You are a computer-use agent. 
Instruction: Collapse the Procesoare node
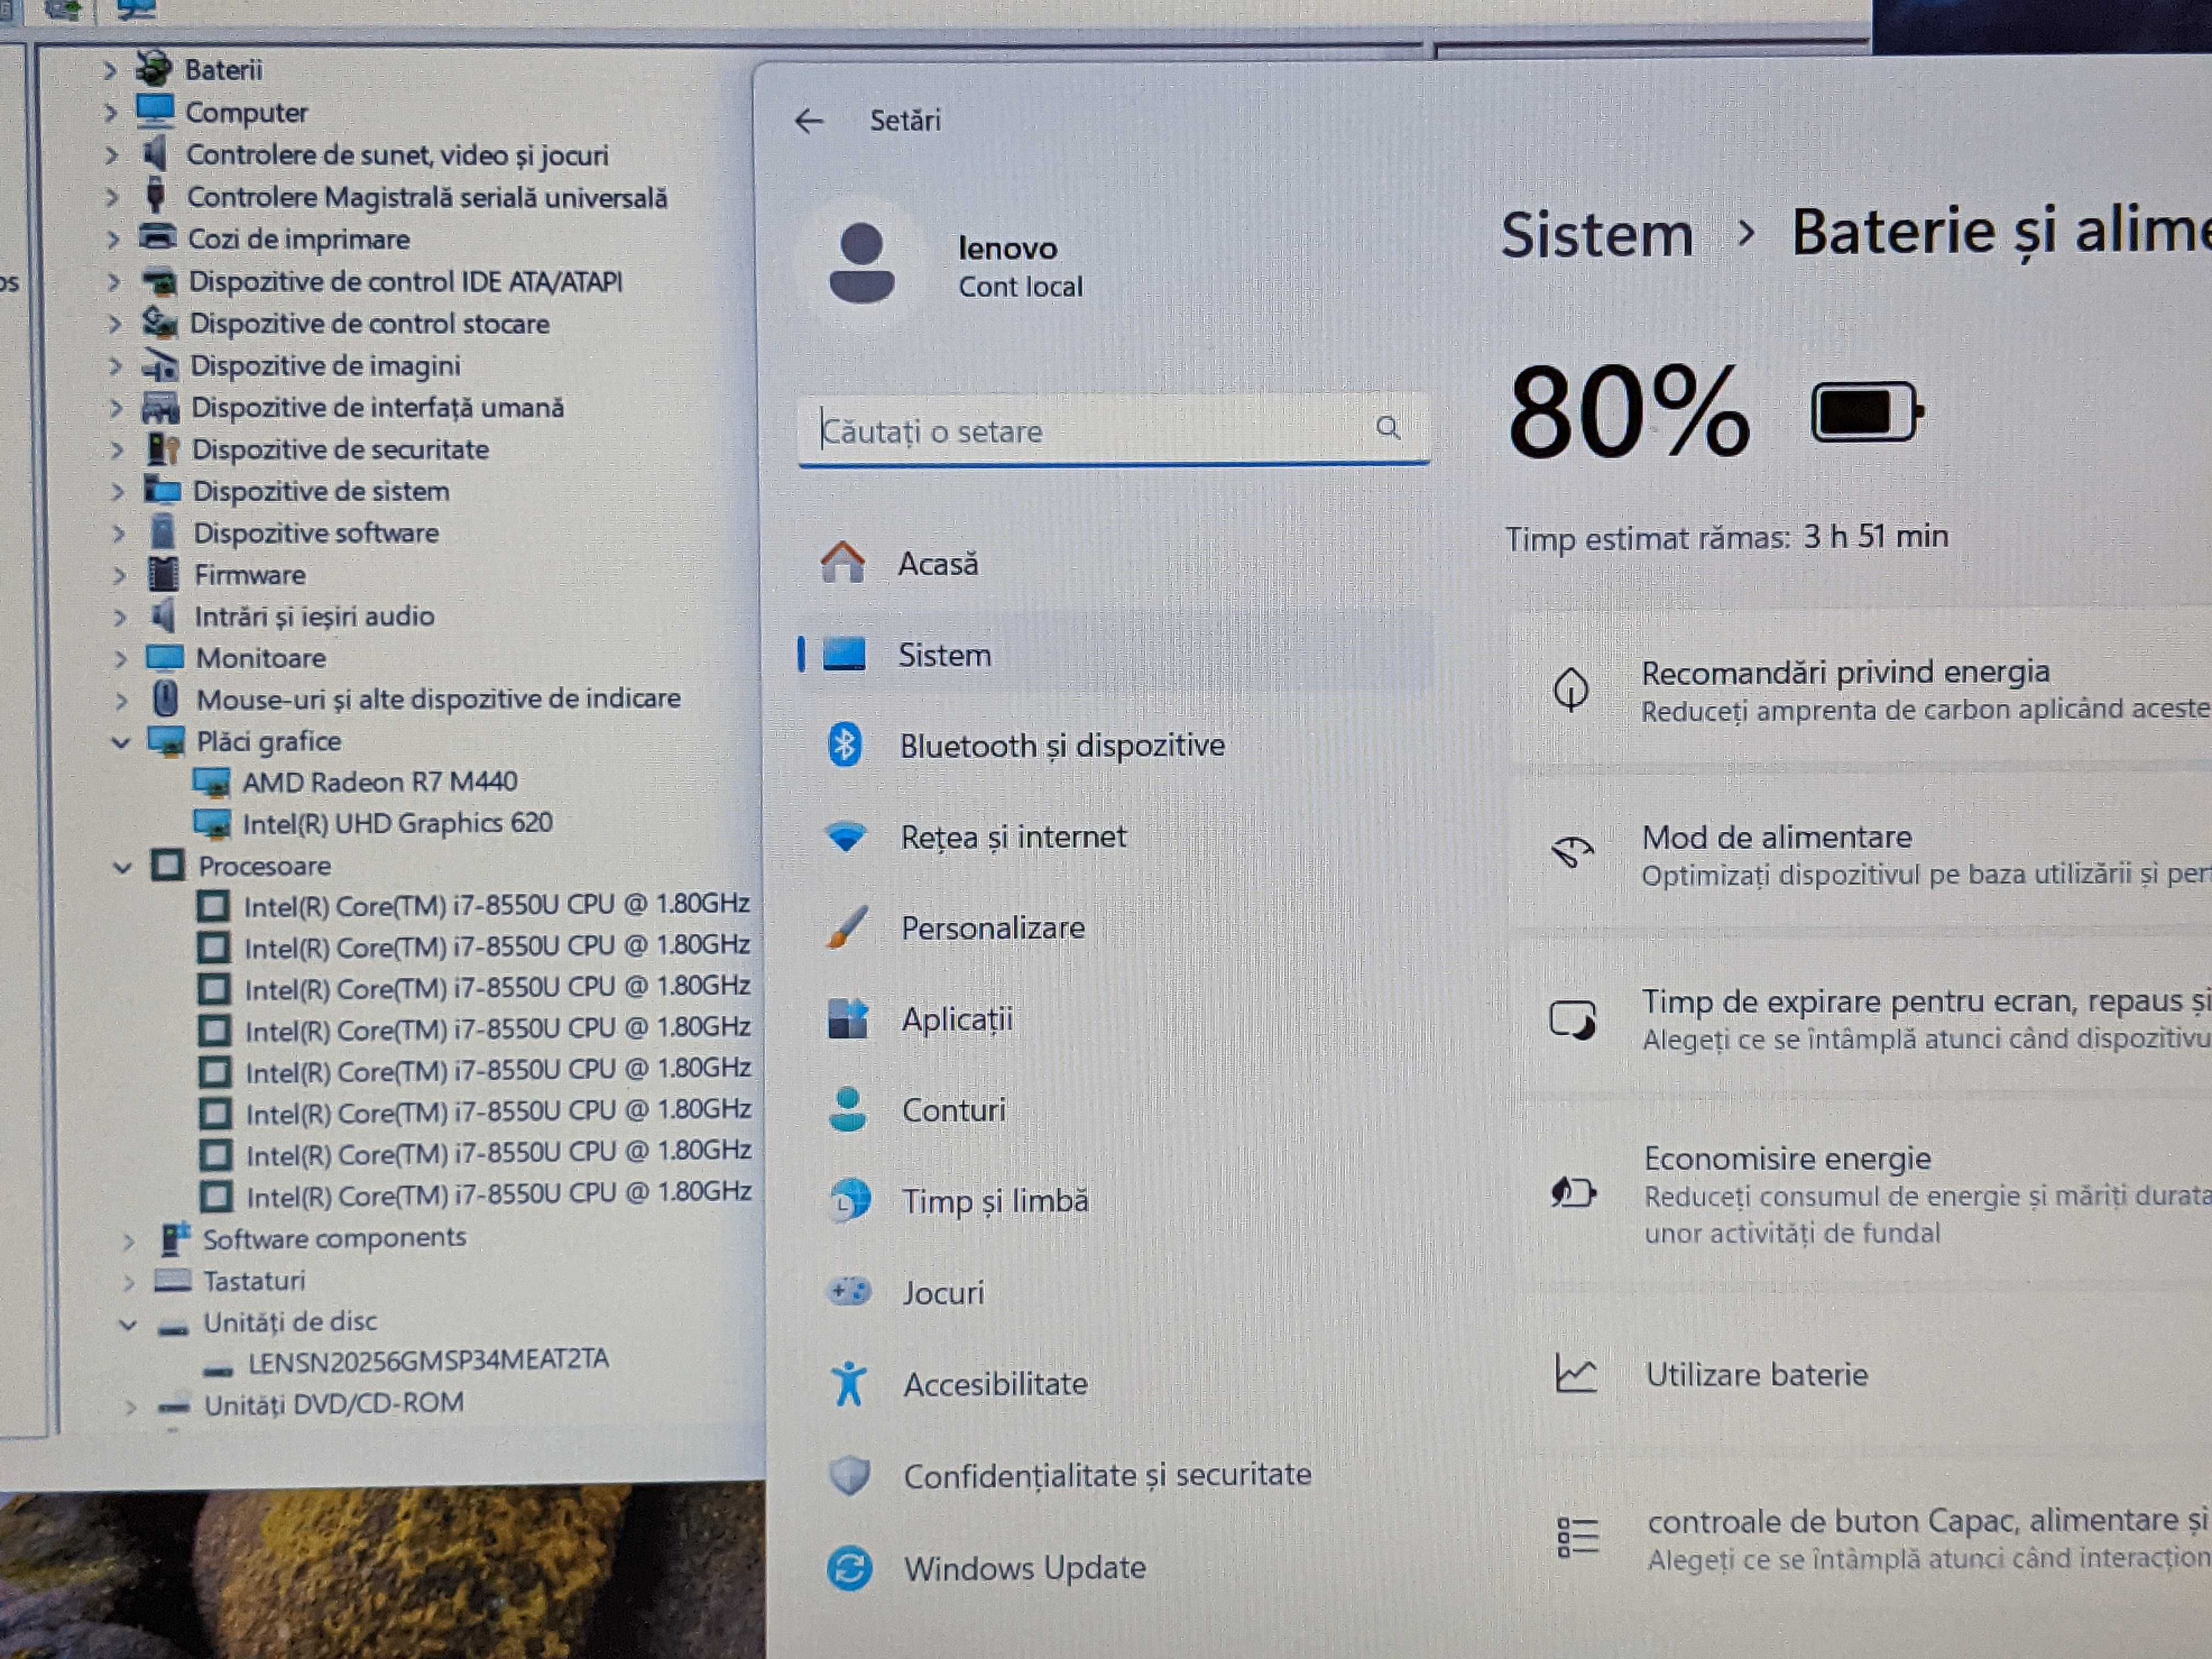(x=122, y=867)
